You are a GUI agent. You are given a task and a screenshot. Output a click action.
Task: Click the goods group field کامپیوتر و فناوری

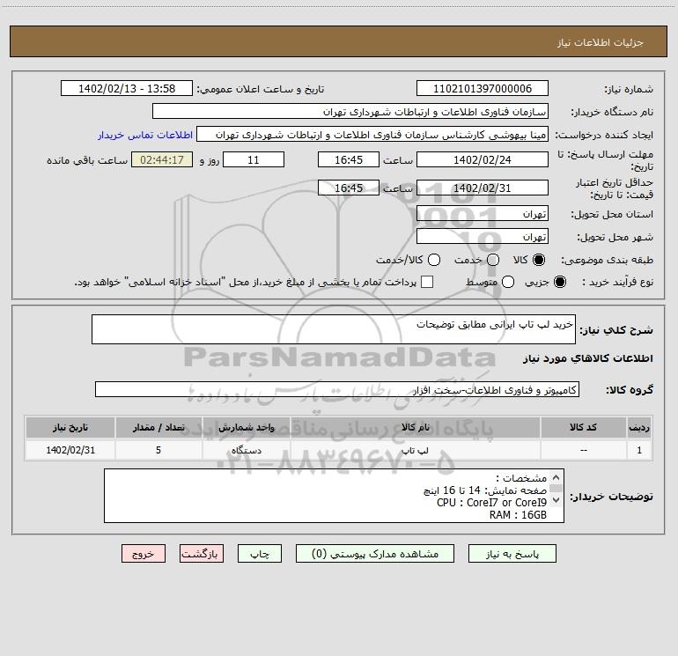click(x=337, y=389)
